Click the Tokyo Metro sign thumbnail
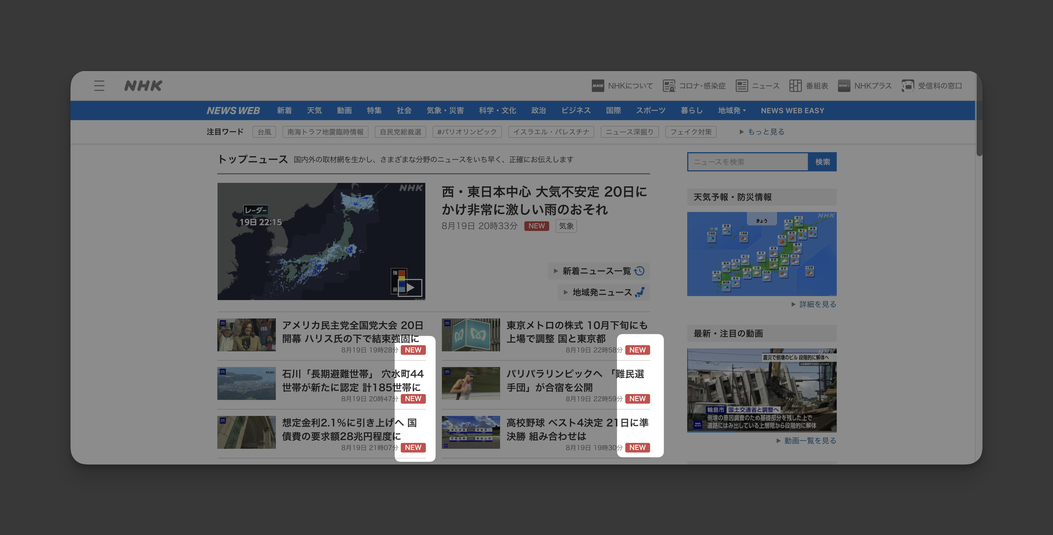The height and width of the screenshot is (535, 1053). tap(471, 335)
